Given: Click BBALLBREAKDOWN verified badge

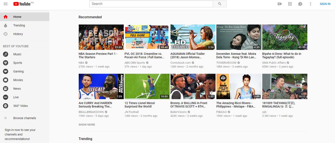Looking at the screenshot, I should pos(106,112).
